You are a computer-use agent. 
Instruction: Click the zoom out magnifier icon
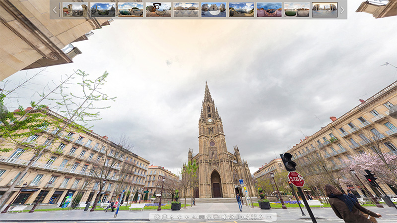click(164, 217)
